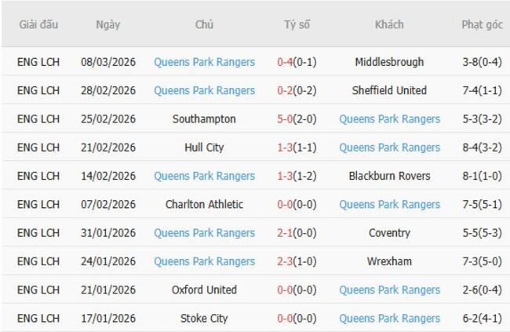Open the 0-4 score of Middlesbrough match
This screenshot has height=332, width=510.
click(x=286, y=62)
